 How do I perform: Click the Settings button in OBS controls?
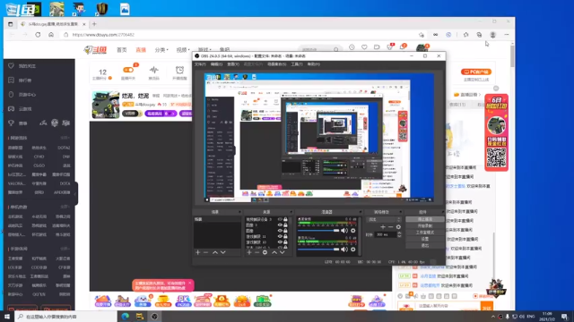coord(424,239)
